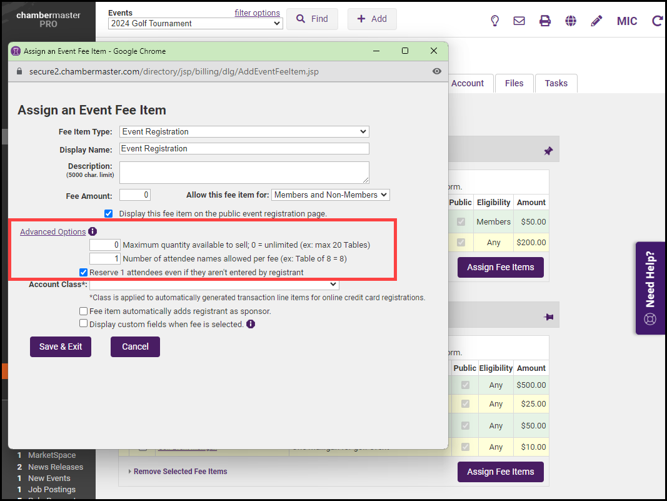
Task: Uncheck display on public registration page
Action: tap(109, 213)
